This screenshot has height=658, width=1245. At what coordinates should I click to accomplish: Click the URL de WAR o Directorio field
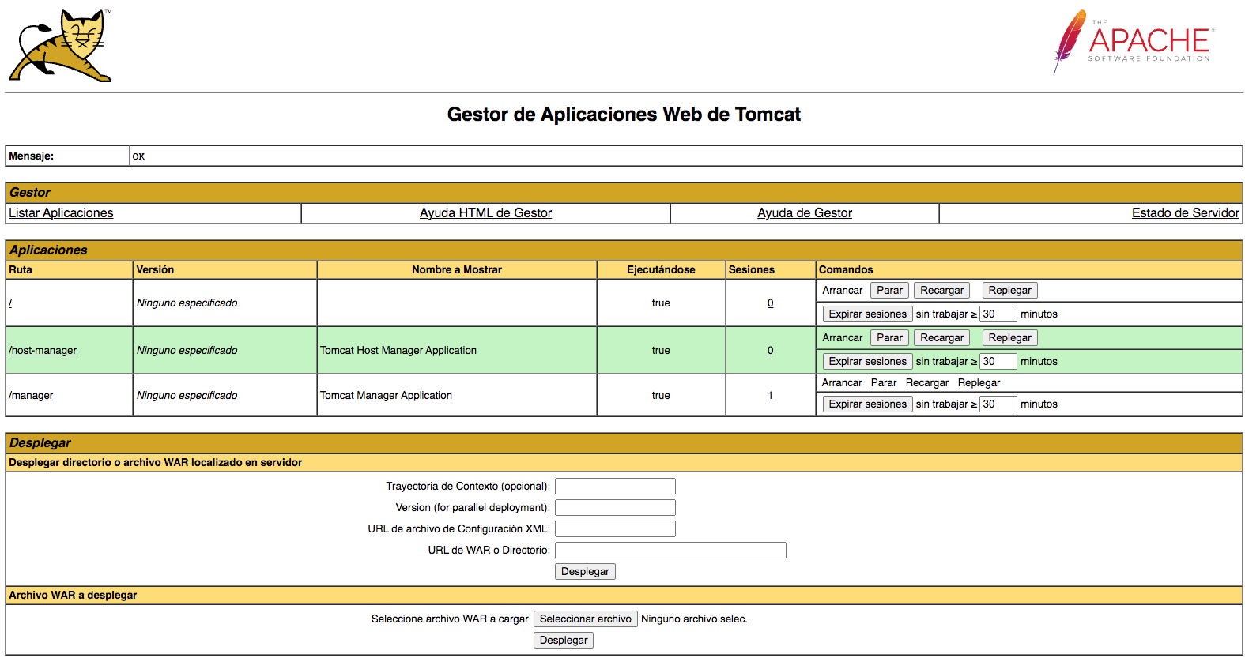(x=670, y=551)
